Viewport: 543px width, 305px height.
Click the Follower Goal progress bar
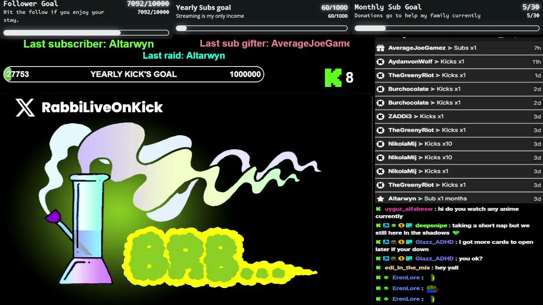point(86,33)
